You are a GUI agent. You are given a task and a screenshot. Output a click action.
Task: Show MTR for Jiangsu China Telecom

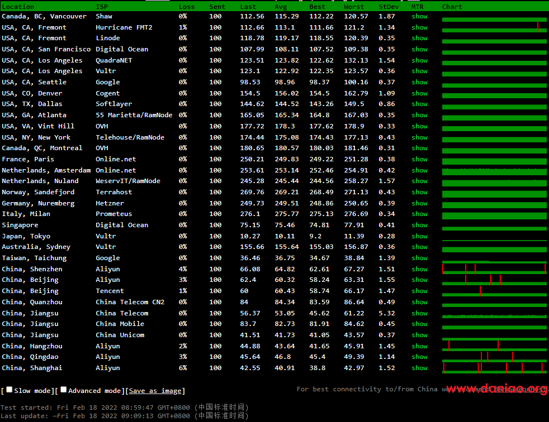[x=419, y=313]
